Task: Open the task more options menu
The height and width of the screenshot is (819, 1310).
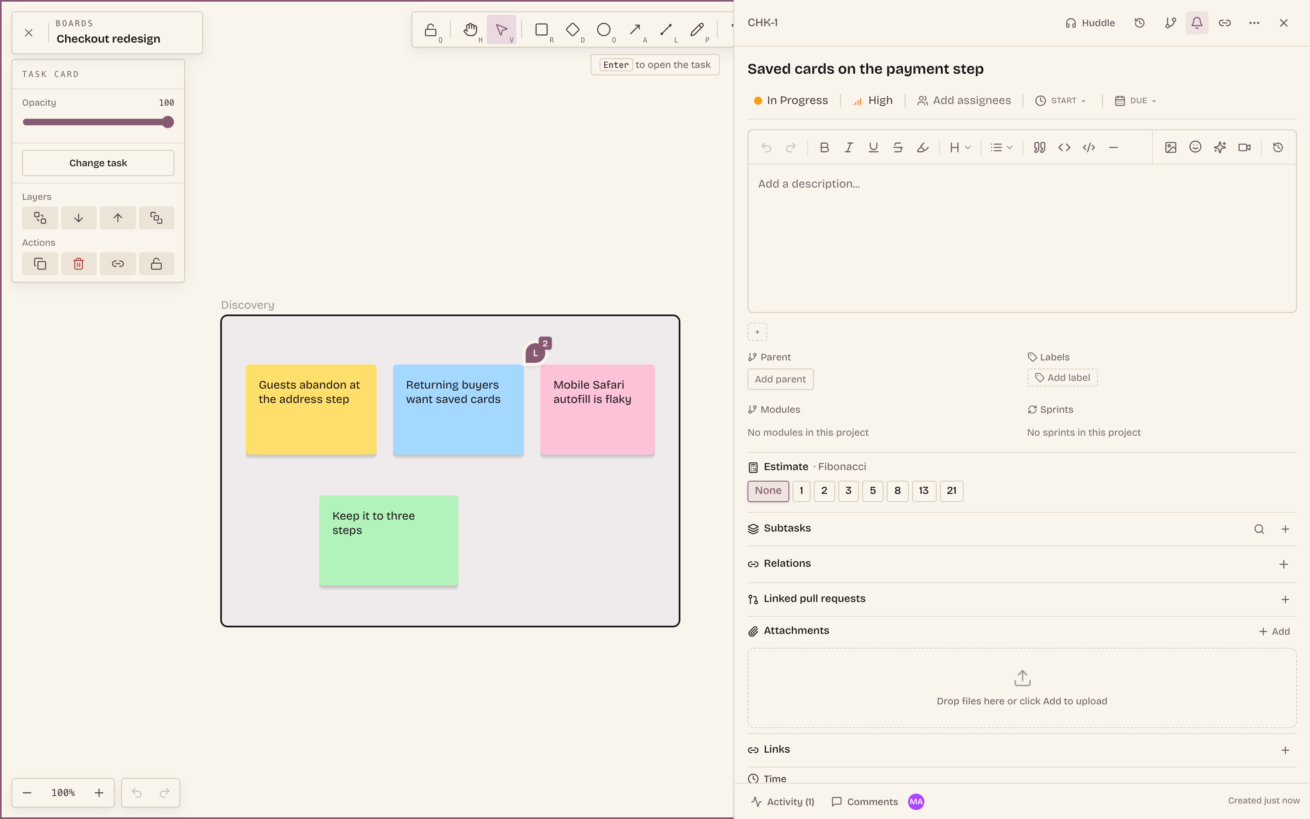Action: (1254, 23)
